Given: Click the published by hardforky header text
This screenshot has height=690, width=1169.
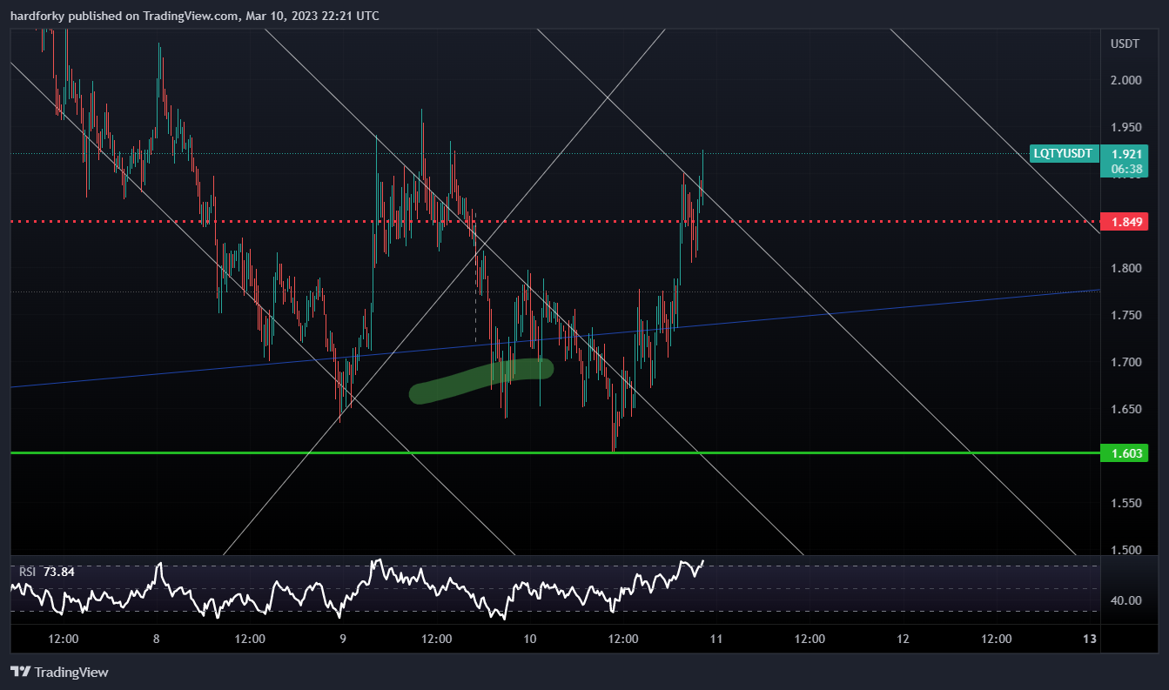Looking at the screenshot, I should tap(195, 16).
